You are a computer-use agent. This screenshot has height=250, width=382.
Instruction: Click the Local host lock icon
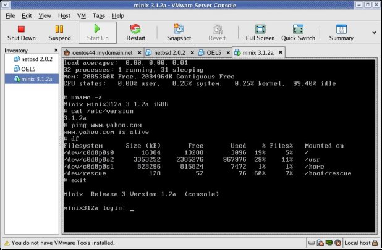(x=375, y=243)
